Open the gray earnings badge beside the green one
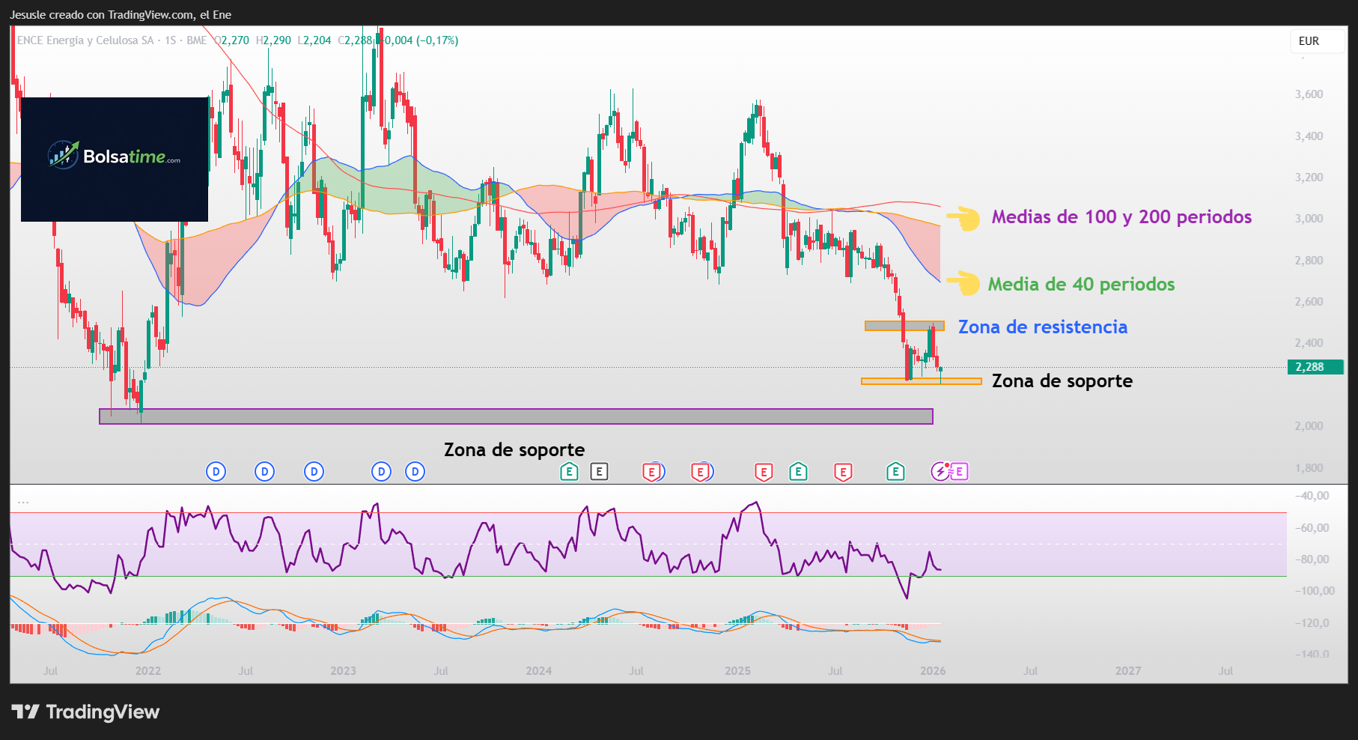Screen dimensions: 1358x740 click(600, 472)
